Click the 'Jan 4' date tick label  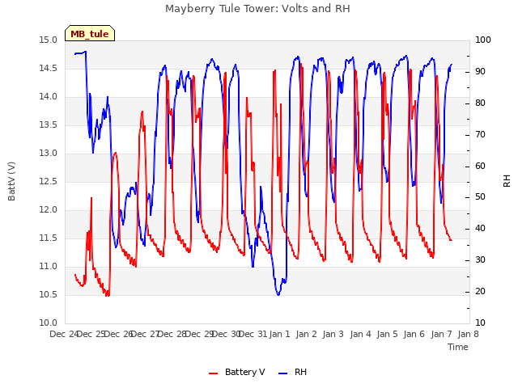click(x=360, y=335)
